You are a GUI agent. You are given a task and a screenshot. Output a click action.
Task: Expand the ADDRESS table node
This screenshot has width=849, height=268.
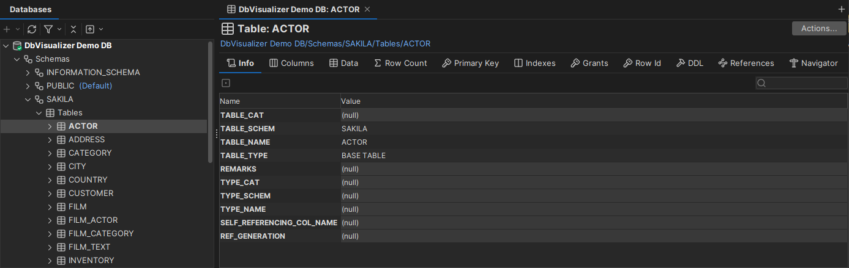(50, 140)
